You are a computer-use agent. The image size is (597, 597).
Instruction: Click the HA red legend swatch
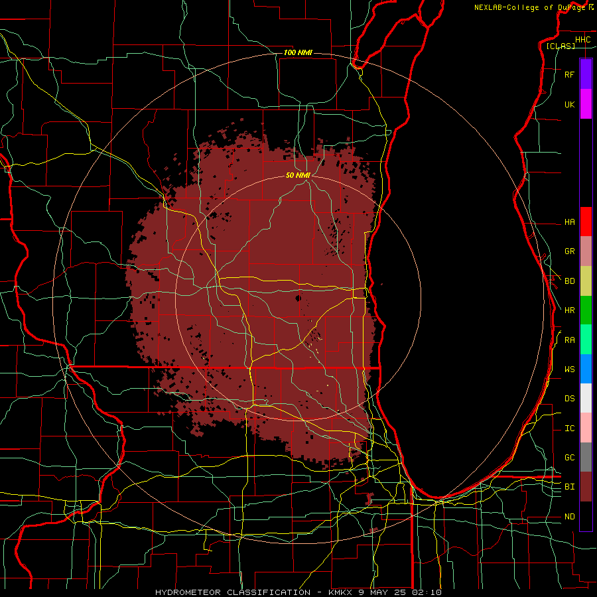[586, 222]
